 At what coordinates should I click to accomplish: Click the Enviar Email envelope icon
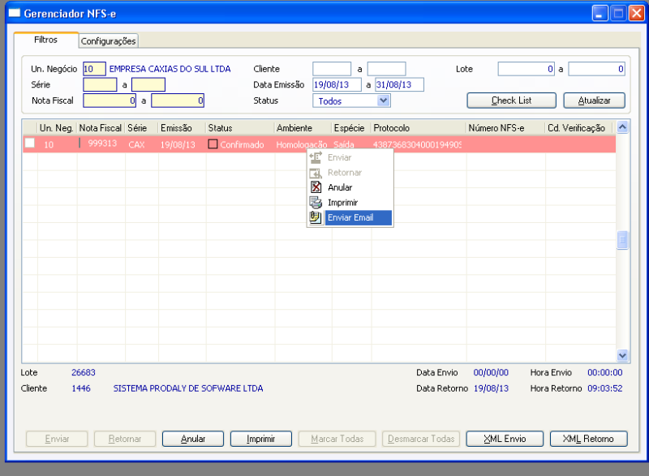click(x=316, y=217)
